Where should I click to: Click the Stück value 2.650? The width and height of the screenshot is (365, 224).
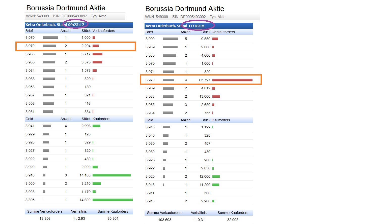[206, 105]
